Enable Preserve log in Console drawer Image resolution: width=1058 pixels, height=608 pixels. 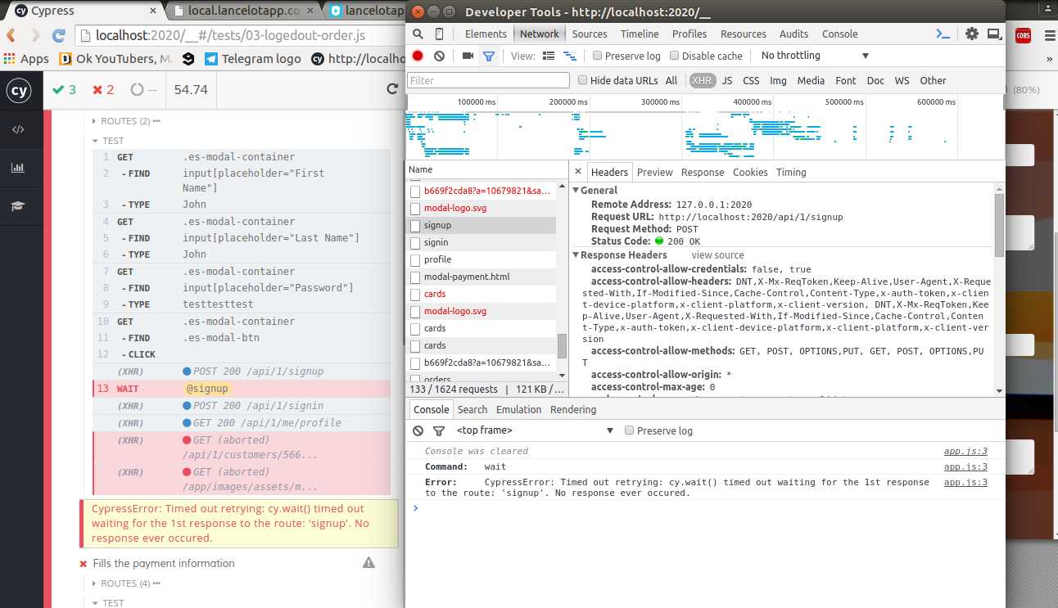(x=630, y=430)
